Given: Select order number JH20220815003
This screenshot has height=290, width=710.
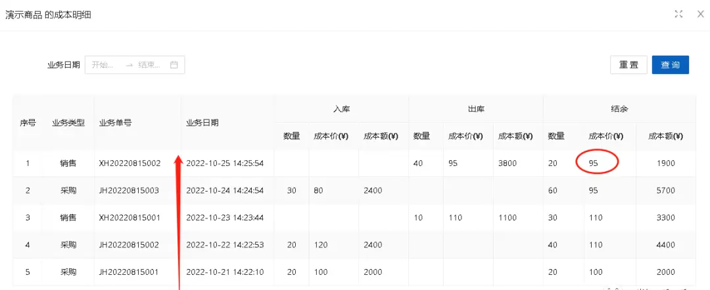Looking at the screenshot, I should coord(129,191).
